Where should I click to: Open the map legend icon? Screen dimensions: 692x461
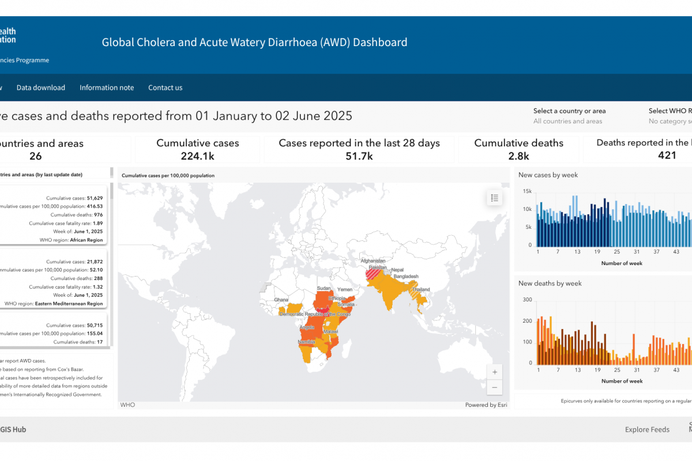494,198
